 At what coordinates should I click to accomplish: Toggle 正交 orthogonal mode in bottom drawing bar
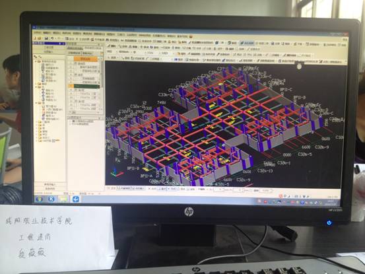click(112, 188)
